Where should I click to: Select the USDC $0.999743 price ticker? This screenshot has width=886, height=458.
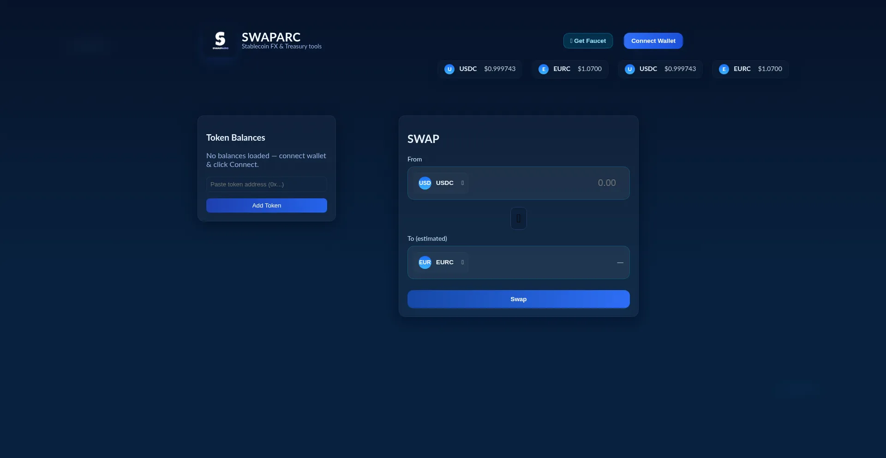click(479, 69)
